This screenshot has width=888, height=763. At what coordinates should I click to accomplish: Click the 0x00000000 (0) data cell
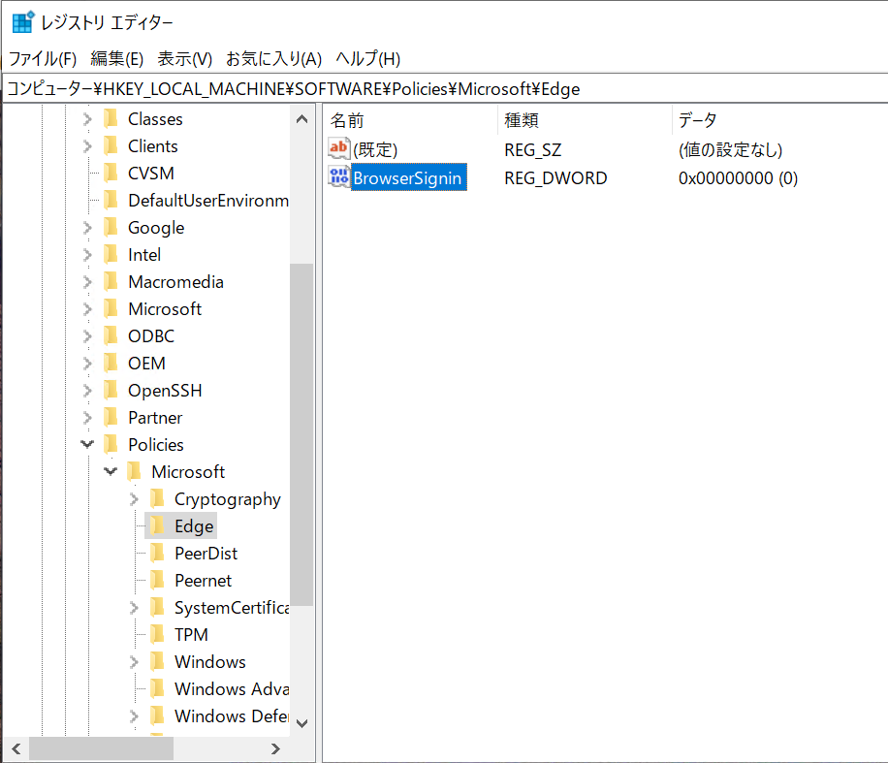point(738,178)
